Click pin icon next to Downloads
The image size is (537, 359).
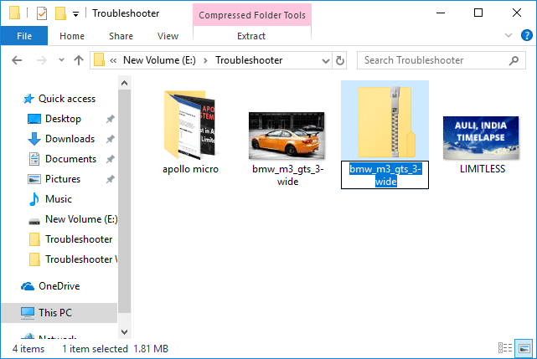[x=110, y=139]
